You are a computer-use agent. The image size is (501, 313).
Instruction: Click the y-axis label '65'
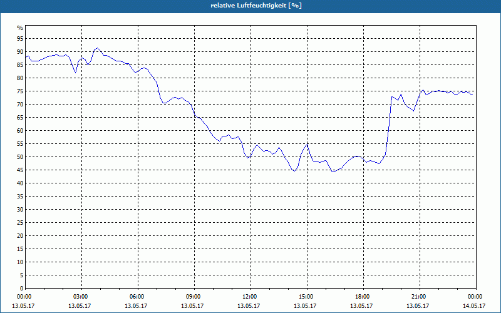click(x=20, y=118)
